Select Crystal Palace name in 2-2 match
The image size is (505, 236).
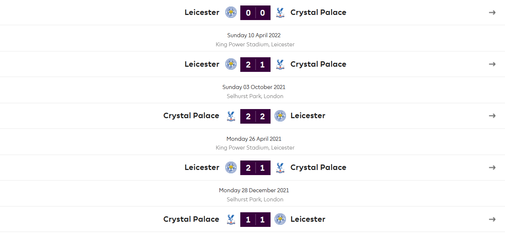pos(191,116)
